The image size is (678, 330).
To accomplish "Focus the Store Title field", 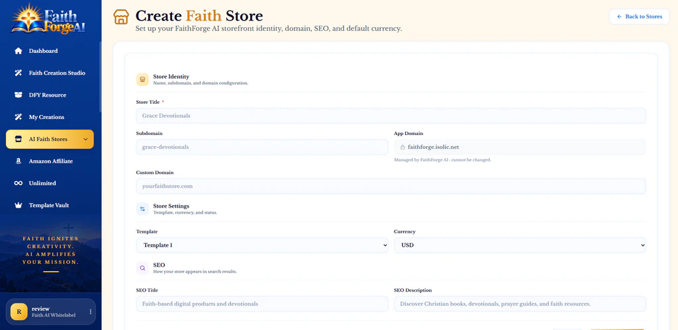I will click(391, 116).
